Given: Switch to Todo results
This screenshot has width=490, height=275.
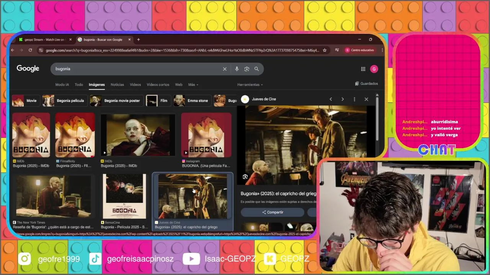Looking at the screenshot, I should point(79,85).
